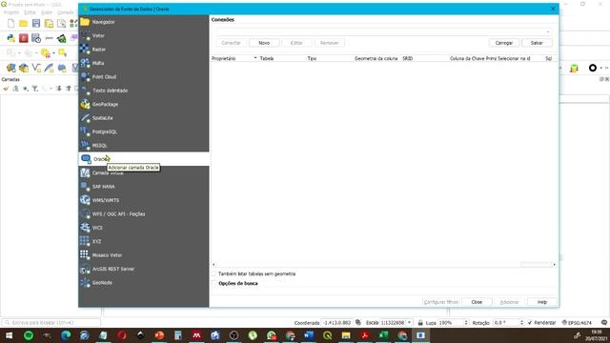Select the Vetor data source
The height and width of the screenshot is (343, 610).
click(144, 35)
